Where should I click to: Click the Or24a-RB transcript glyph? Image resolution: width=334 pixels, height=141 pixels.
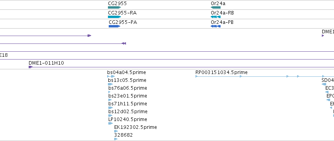(x=215, y=17)
